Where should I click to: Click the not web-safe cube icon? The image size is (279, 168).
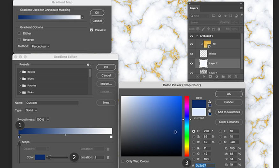pos(210,110)
